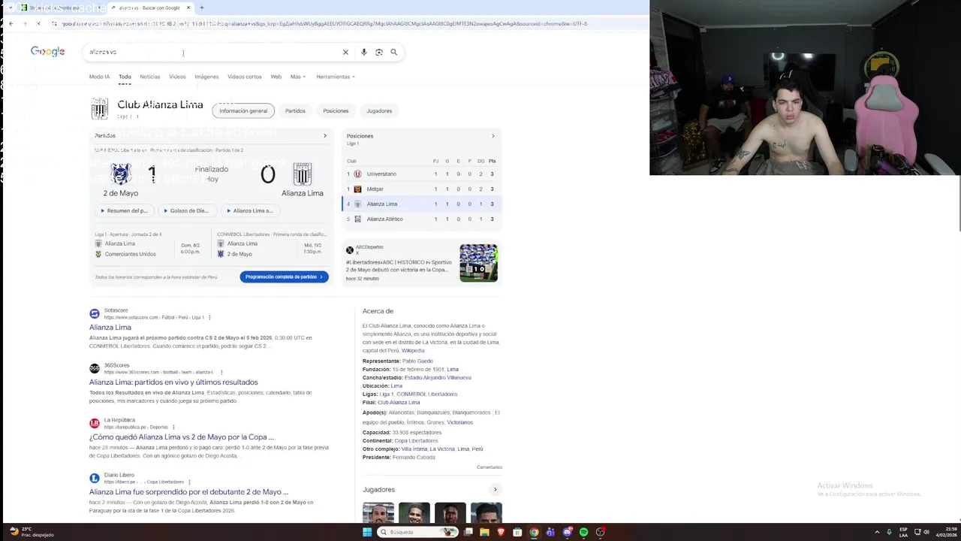961x541 pixels.
Task: Click the magnifier search submit icon
Action: [x=393, y=52]
